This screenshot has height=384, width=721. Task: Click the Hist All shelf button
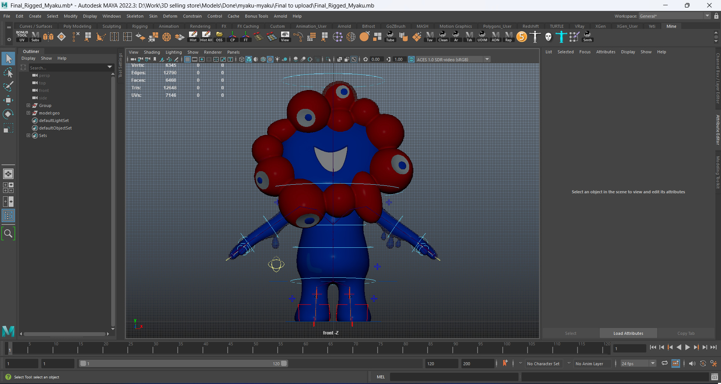pos(206,36)
